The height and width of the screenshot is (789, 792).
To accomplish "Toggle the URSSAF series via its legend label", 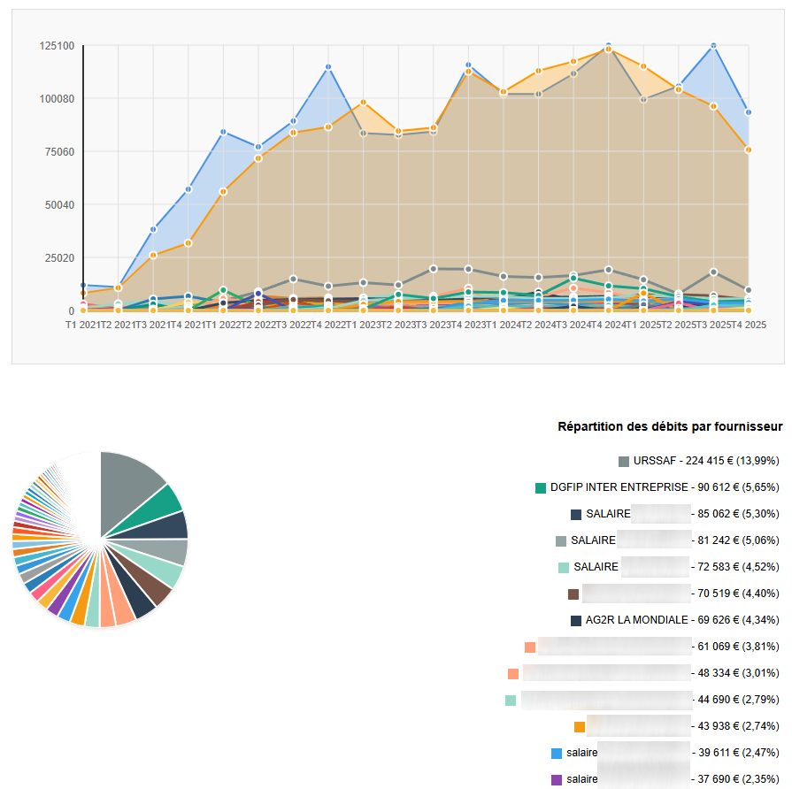I will point(657,461).
